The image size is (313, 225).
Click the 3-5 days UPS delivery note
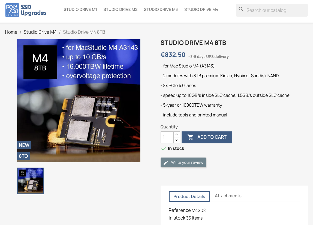pos(209,57)
